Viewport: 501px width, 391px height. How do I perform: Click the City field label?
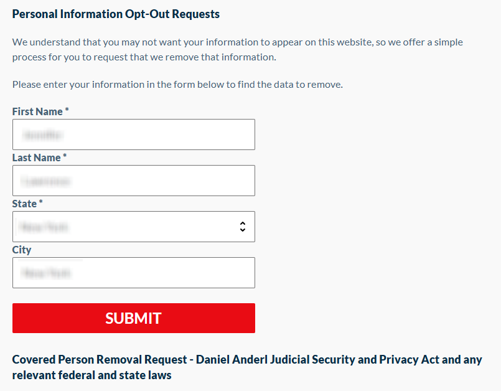coord(22,250)
